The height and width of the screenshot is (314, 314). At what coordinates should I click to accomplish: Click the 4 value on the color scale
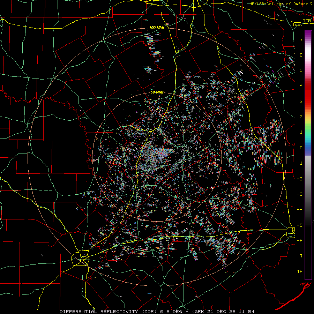301,86
